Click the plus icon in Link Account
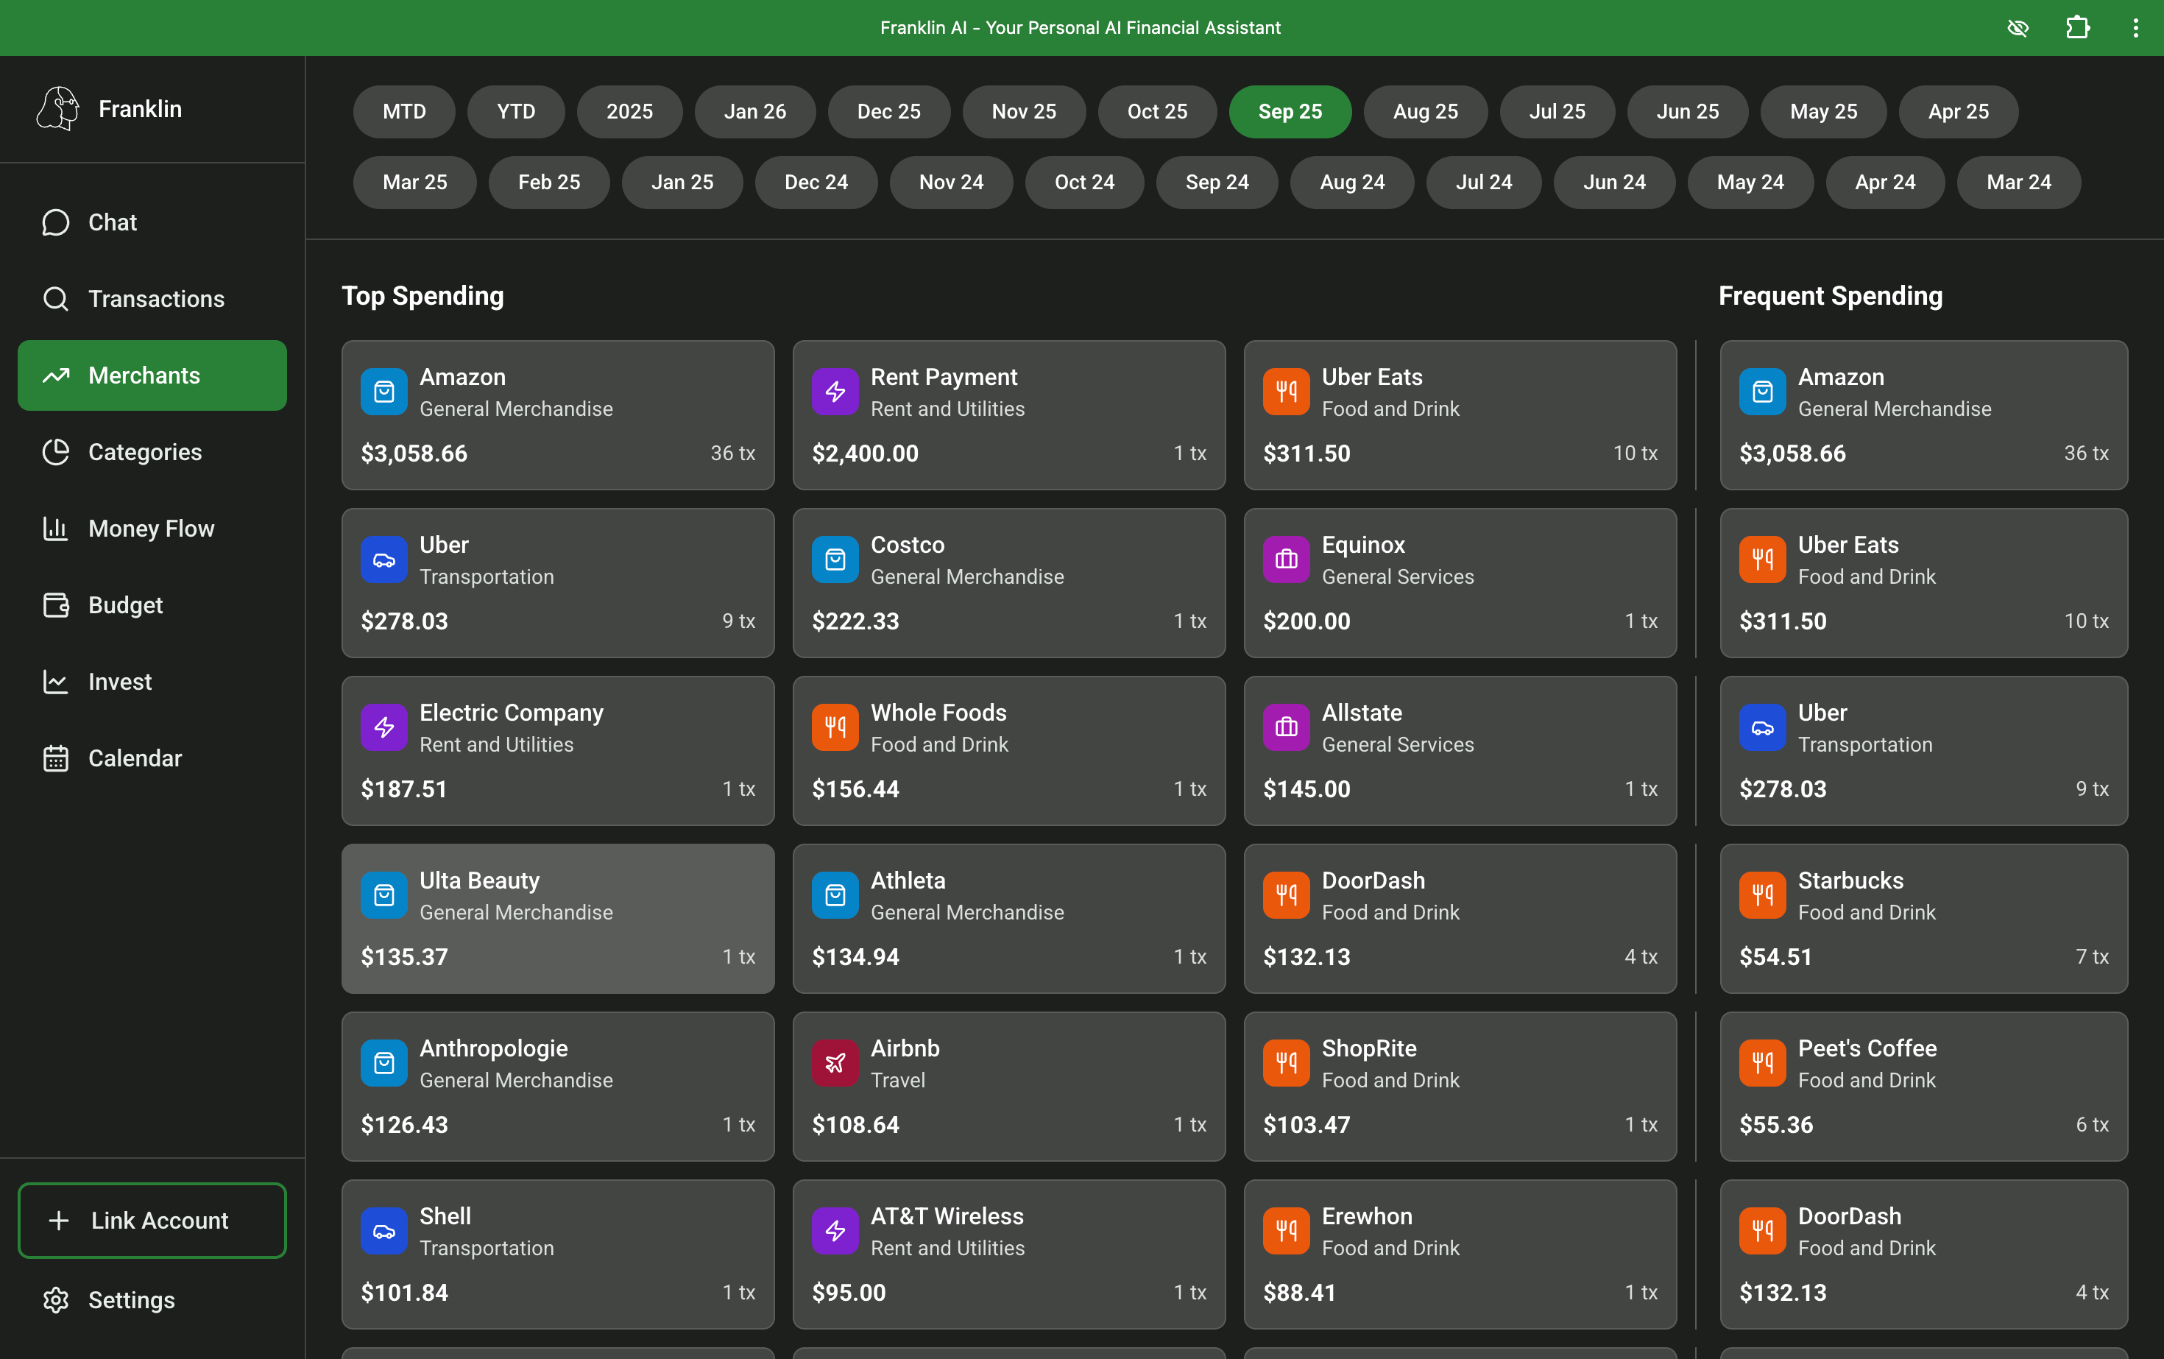Image resolution: width=2164 pixels, height=1359 pixels. pyautogui.click(x=58, y=1221)
